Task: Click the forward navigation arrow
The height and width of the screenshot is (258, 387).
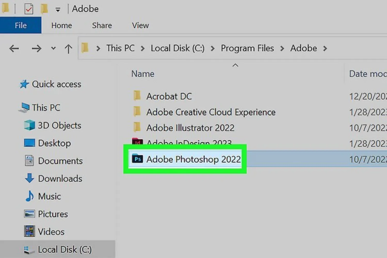Action: 37,48
